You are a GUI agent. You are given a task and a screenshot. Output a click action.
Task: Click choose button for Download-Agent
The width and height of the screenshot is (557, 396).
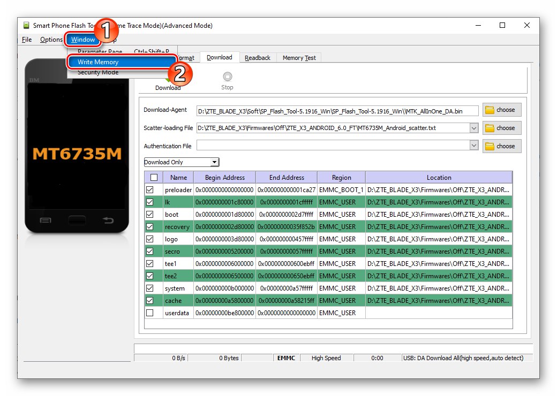[x=502, y=110]
